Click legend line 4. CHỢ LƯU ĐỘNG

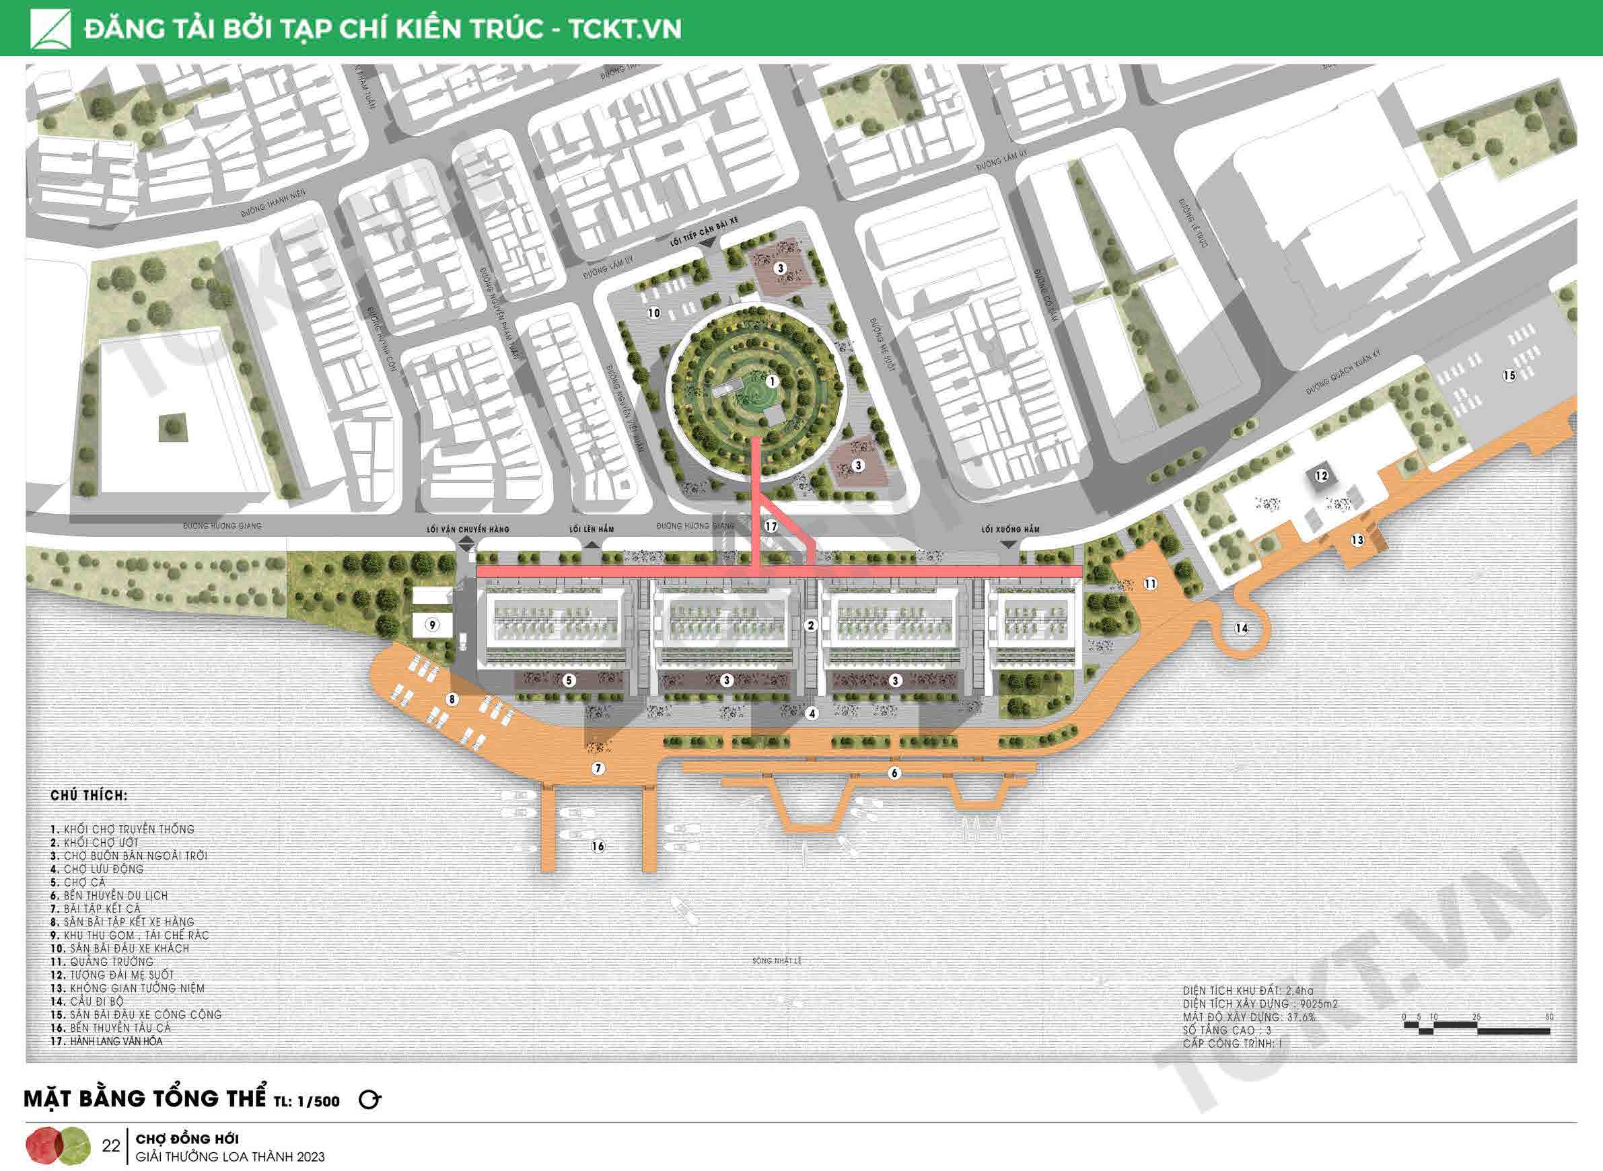tap(96, 869)
